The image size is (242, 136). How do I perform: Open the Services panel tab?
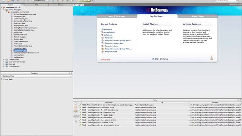pyautogui.click(x=60, y=5)
